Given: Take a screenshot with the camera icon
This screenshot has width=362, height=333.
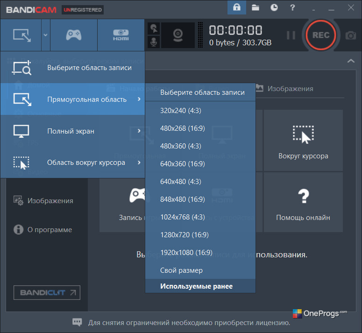Looking at the screenshot, I should (x=350, y=35).
